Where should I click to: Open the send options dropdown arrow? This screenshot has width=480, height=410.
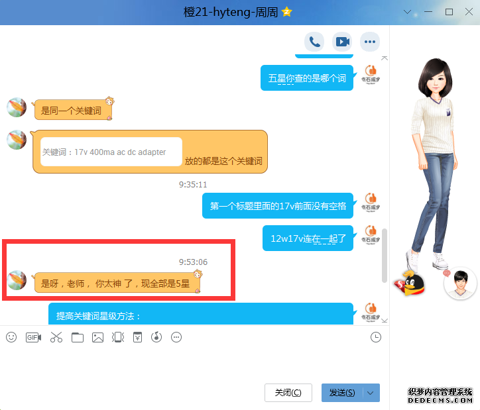tap(371, 393)
